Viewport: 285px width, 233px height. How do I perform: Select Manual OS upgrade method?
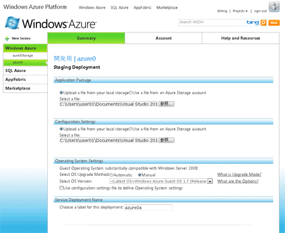point(140,175)
